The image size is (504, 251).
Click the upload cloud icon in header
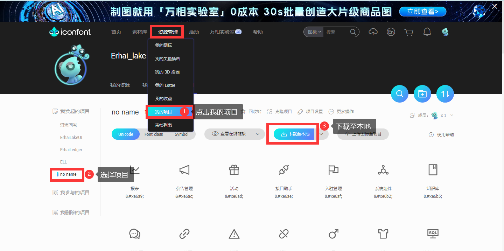(373, 32)
